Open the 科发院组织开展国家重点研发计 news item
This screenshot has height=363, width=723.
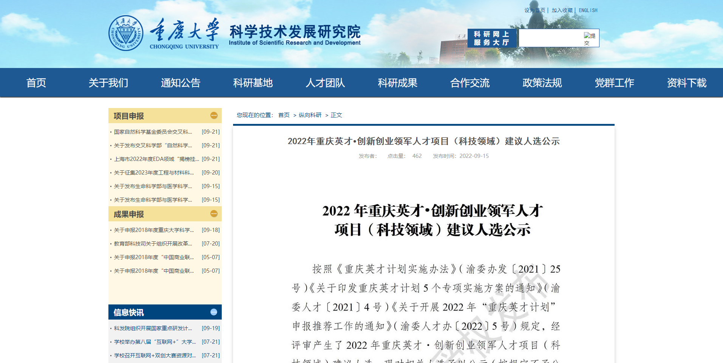click(x=153, y=328)
